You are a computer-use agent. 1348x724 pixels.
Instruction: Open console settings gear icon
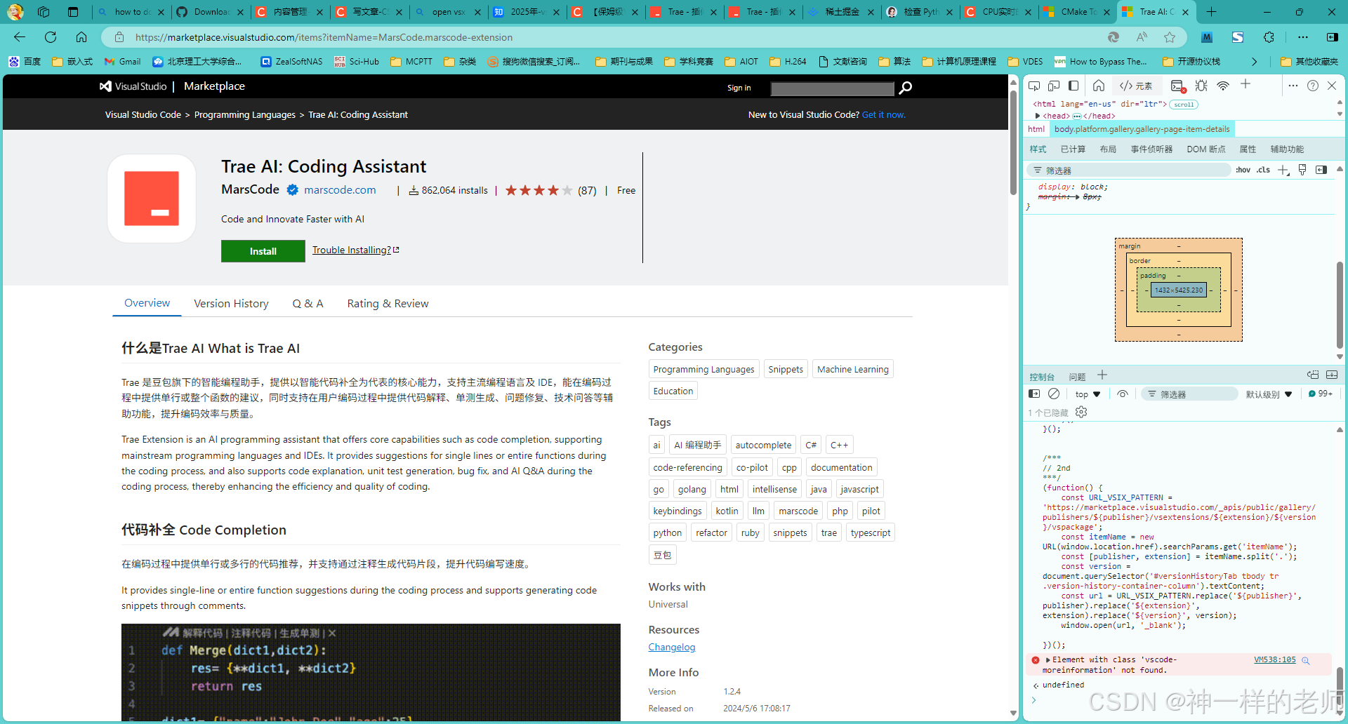pos(1081,413)
